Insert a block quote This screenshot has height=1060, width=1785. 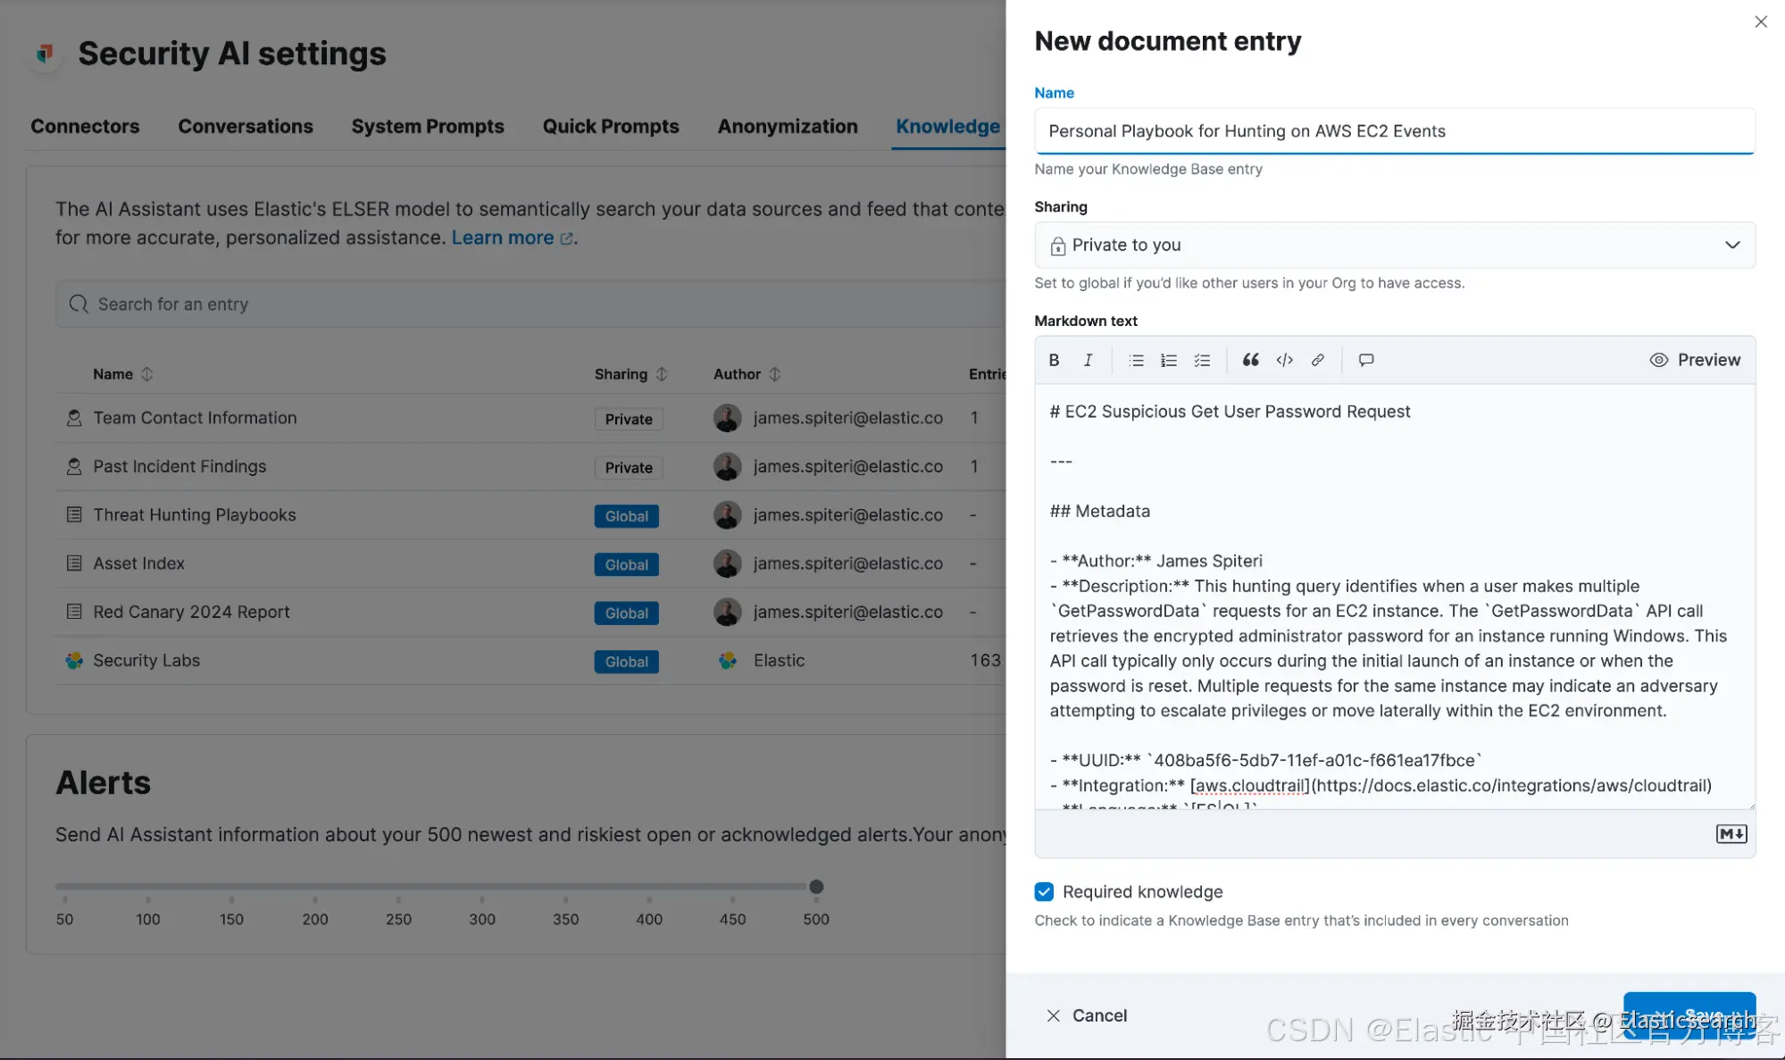pos(1251,360)
